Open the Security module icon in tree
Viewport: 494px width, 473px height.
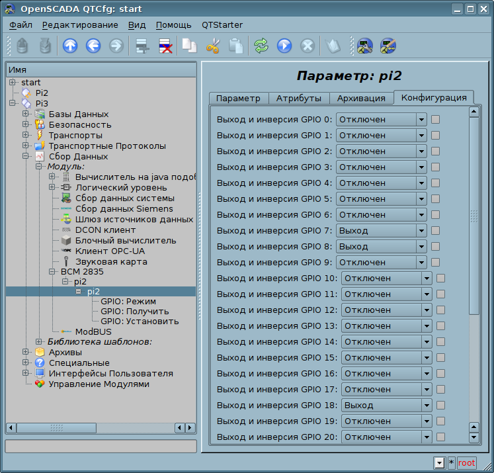click(40, 125)
